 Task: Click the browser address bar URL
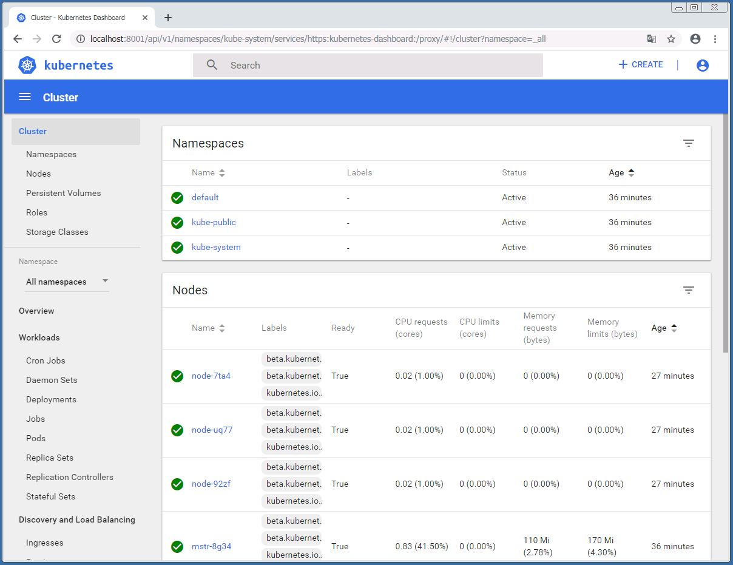click(318, 39)
